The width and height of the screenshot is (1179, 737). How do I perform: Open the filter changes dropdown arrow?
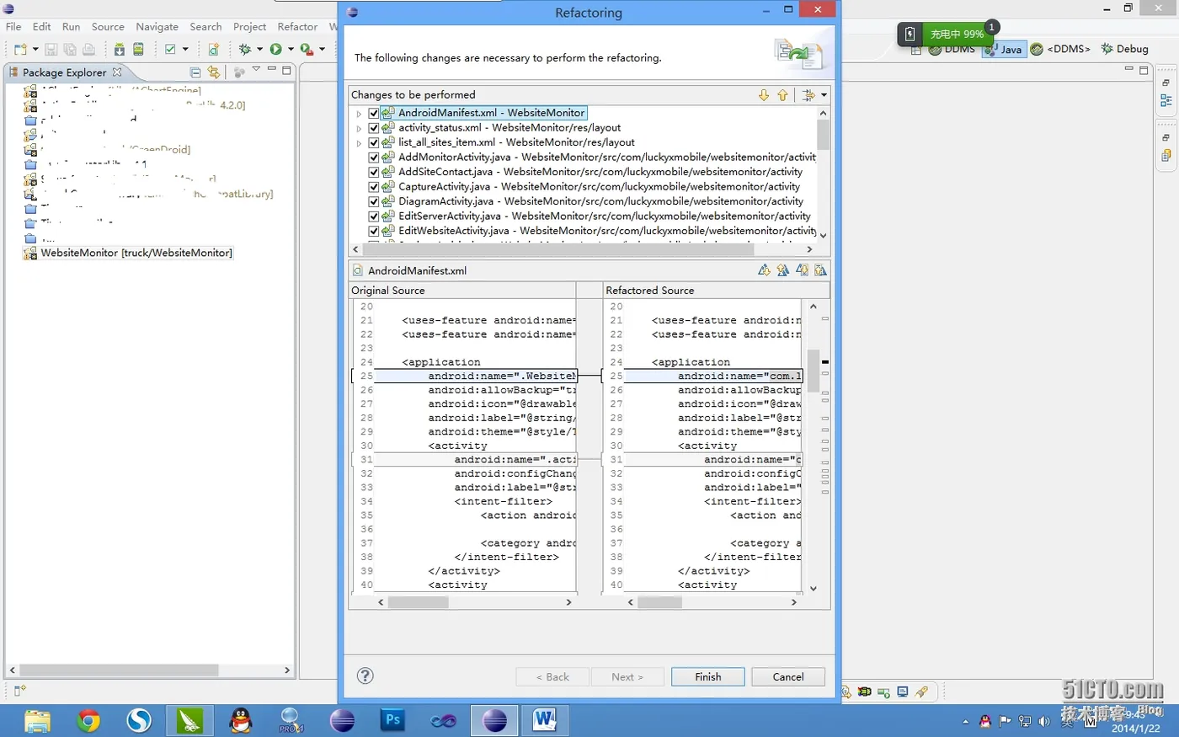pyautogui.click(x=824, y=95)
